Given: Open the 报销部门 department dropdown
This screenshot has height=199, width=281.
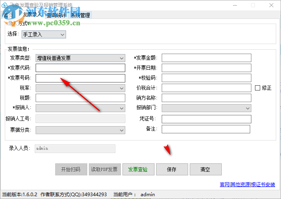Looking at the screenshot, I should point(207,108).
